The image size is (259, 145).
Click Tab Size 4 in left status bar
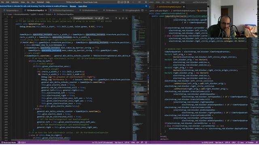point(119,143)
